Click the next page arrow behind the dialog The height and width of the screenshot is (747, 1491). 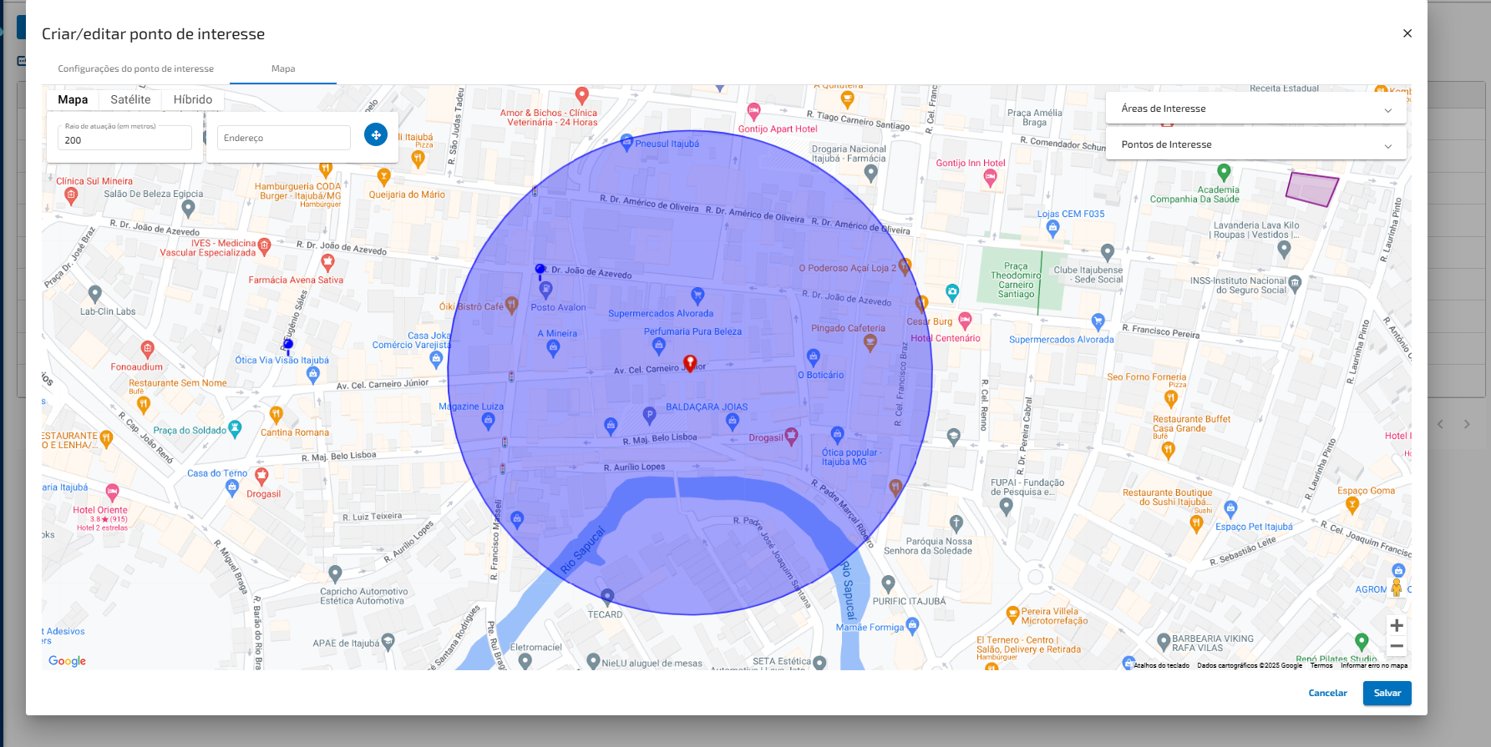click(1467, 424)
